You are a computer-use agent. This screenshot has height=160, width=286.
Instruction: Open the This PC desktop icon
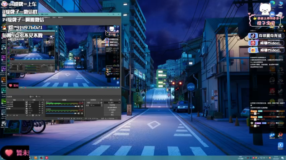point(281,4)
